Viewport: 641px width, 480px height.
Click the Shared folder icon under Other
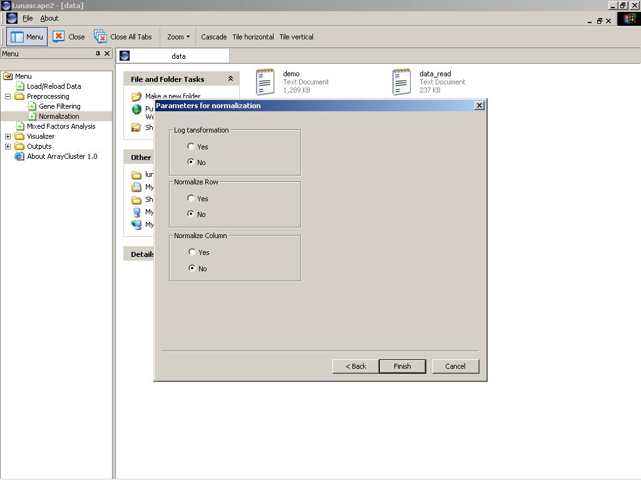point(136,200)
